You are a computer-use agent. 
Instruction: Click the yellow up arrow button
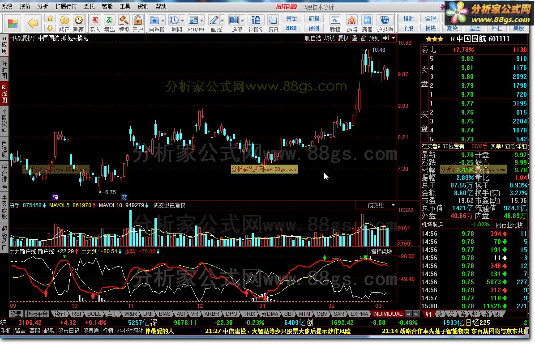click(50, 18)
